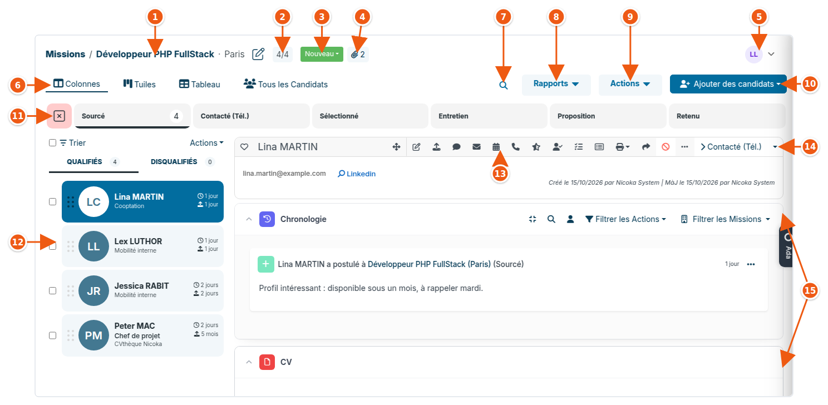Check the box for Lex LUTHOR
The height and width of the screenshot is (405, 828).
coord(52,246)
